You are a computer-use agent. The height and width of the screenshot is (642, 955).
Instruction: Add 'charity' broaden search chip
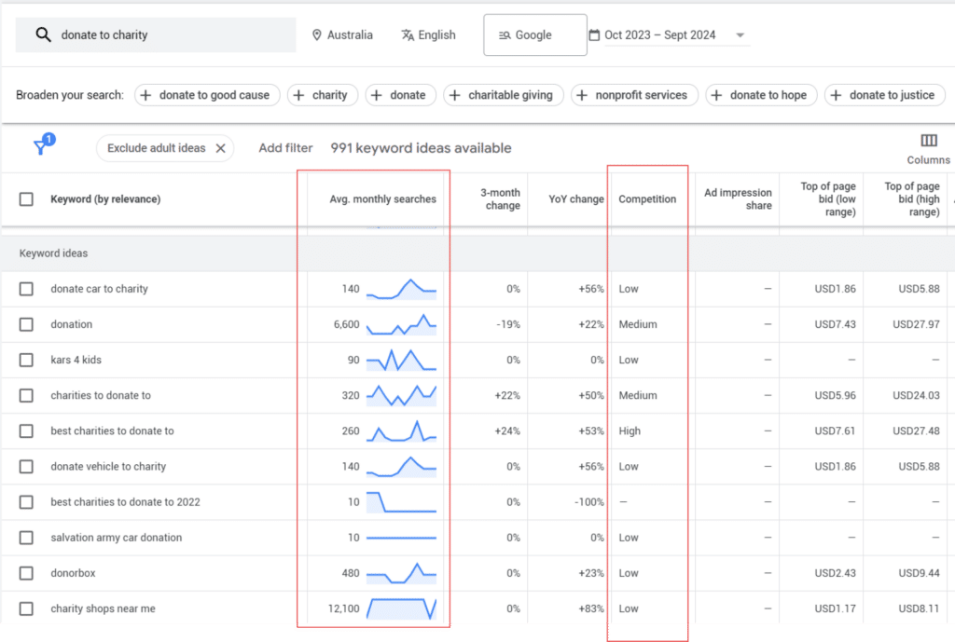tap(323, 95)
